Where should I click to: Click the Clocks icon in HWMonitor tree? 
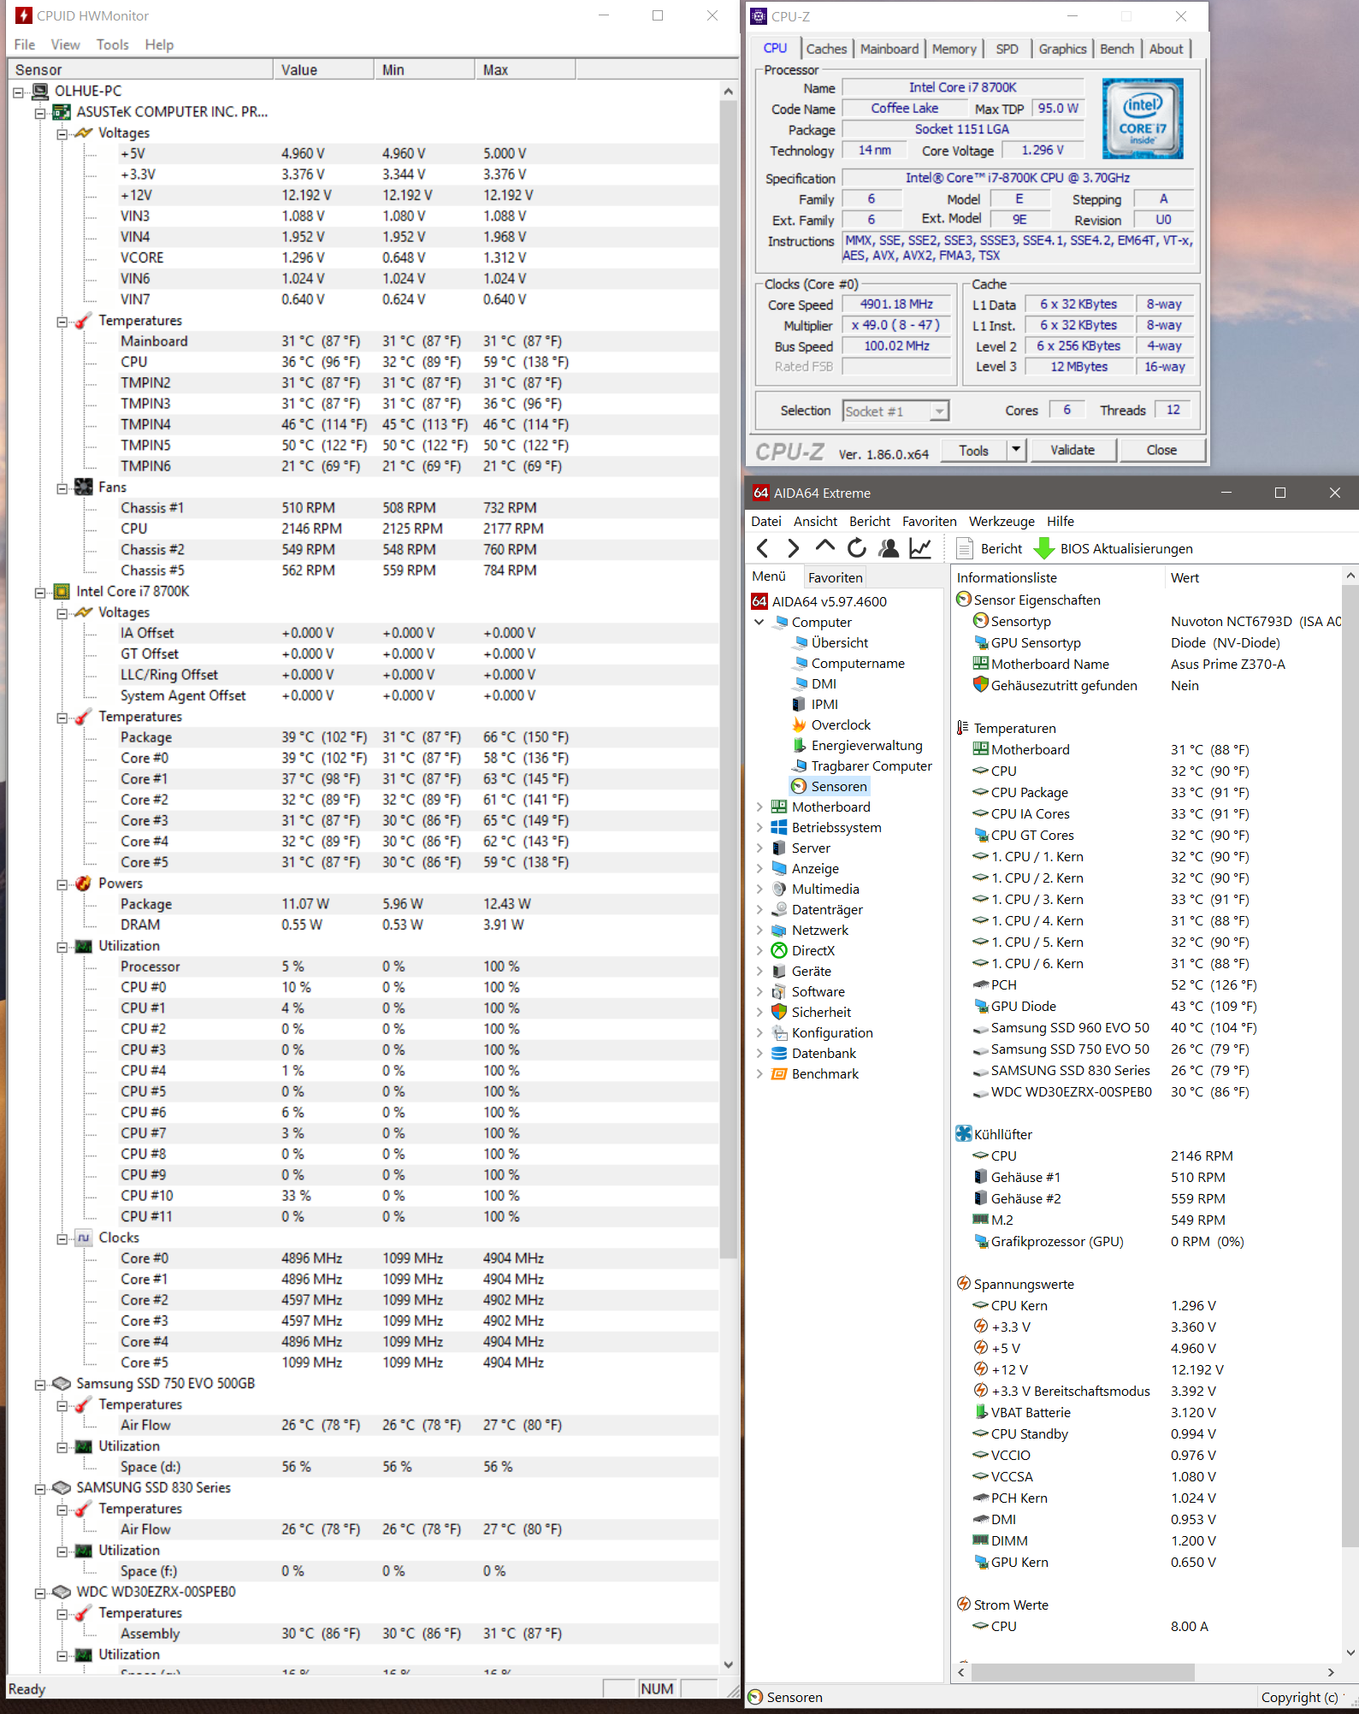83,1238
